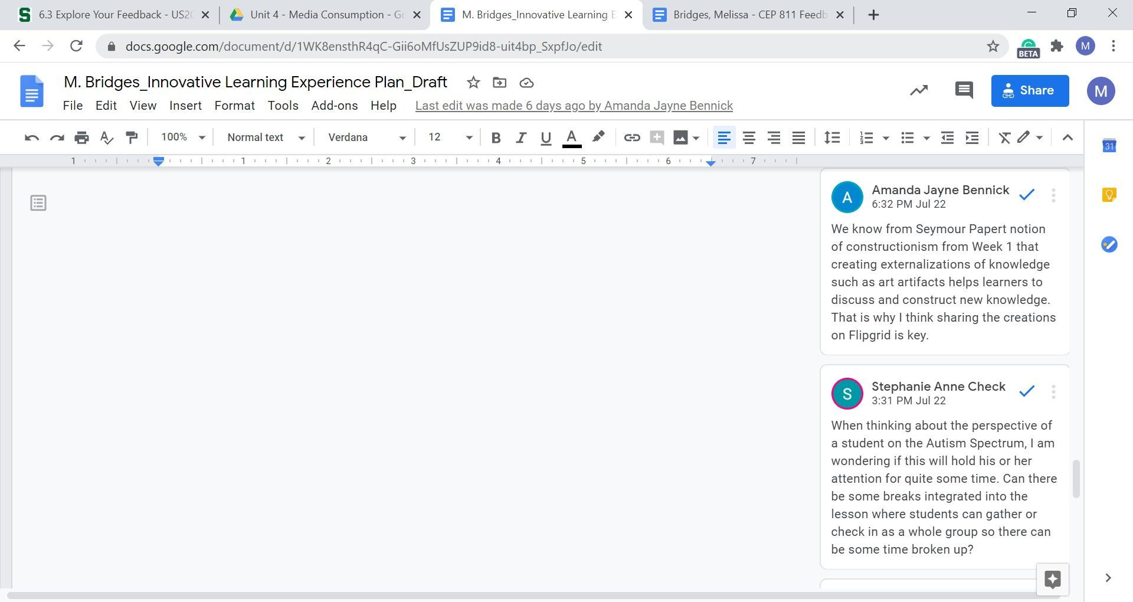Open line spacing options
1133x602 pixels.
pyautogui.click(x=832, y=138)
